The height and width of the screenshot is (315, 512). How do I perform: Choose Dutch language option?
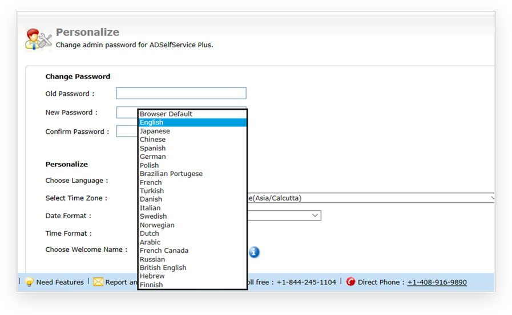pyautogui.click(x=192, y=234)
